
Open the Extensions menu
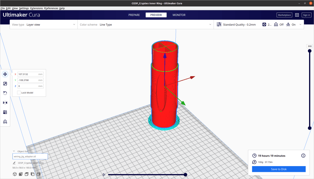(36, 8)
